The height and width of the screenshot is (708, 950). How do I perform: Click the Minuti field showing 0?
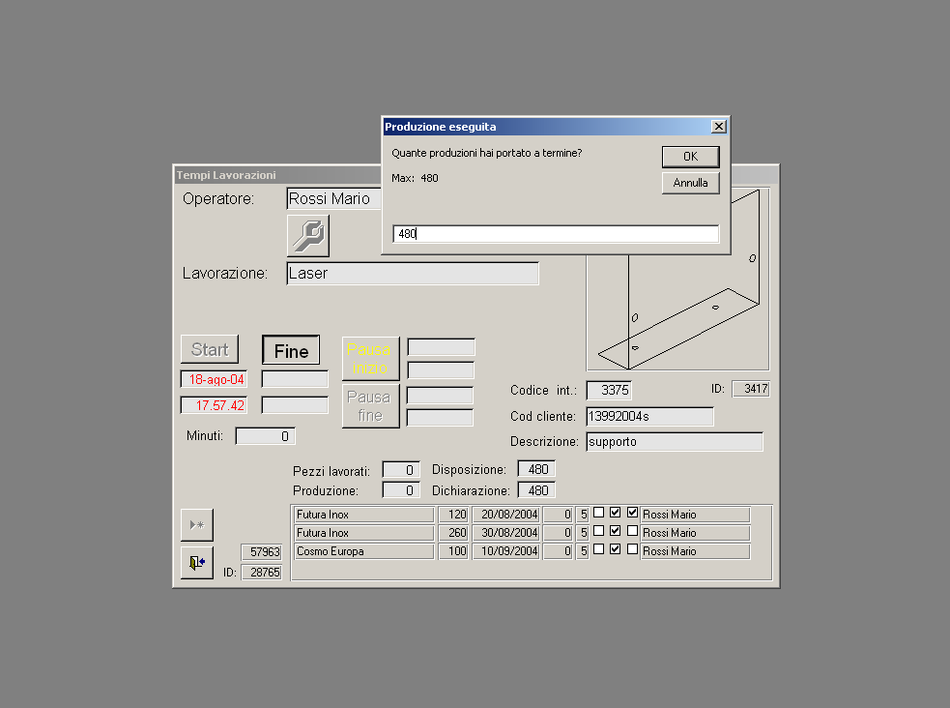pyautogui.click(x=266, y=436)
